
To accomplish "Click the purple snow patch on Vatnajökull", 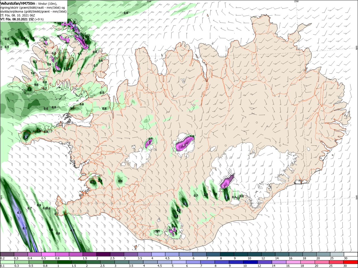I will 227,182.
